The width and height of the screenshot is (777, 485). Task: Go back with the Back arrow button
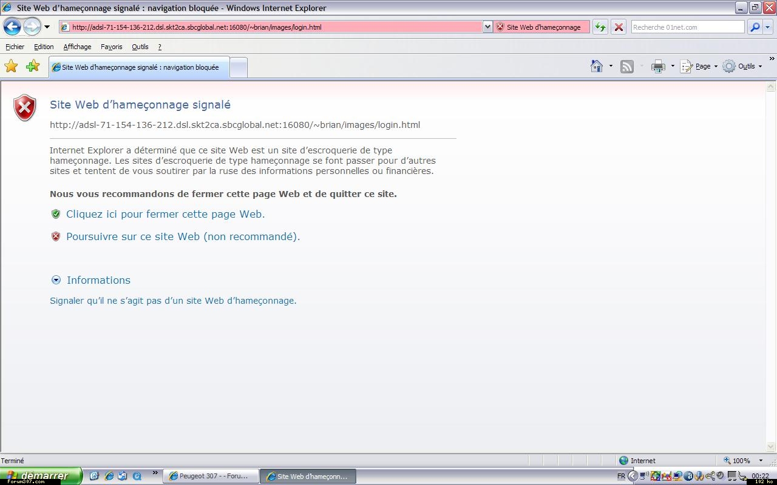pyautogui.click(x=12, y=27)
